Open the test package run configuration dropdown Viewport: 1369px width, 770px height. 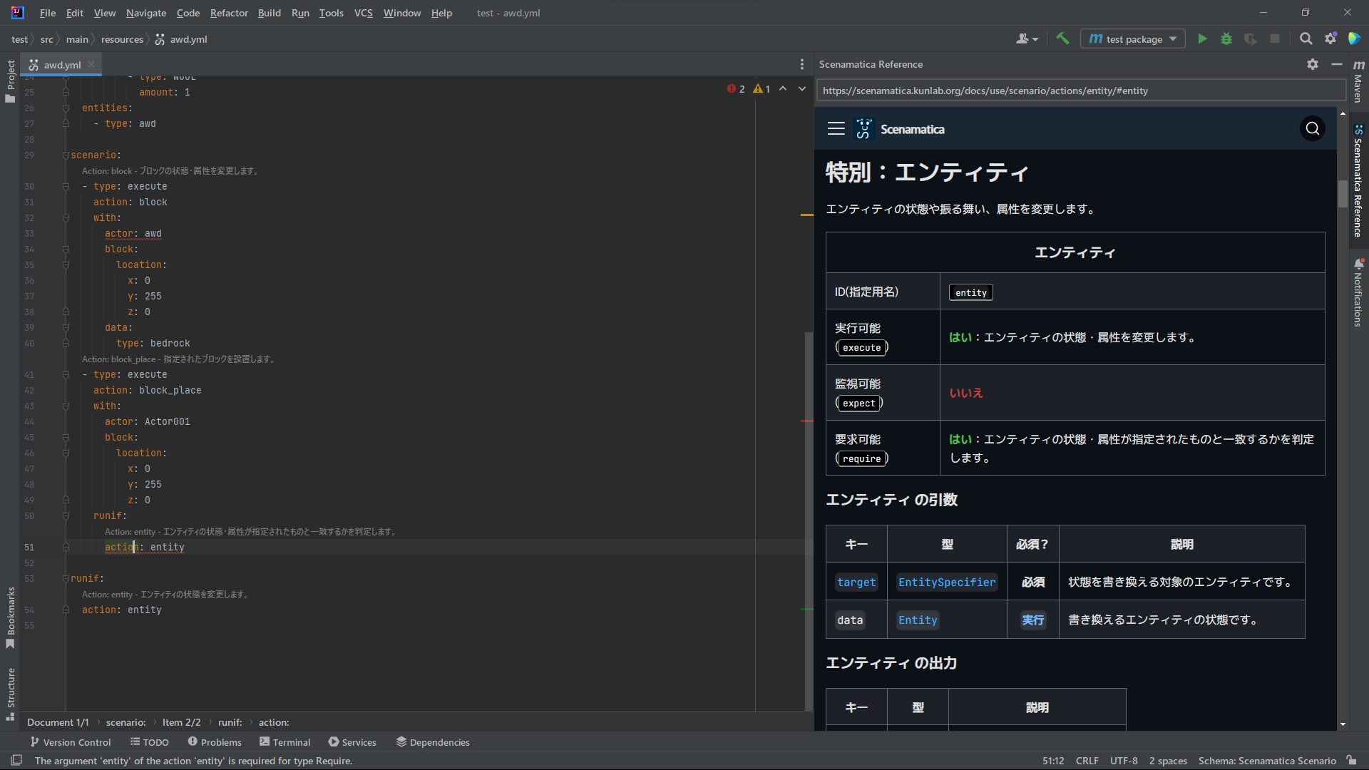[1133, 39]
